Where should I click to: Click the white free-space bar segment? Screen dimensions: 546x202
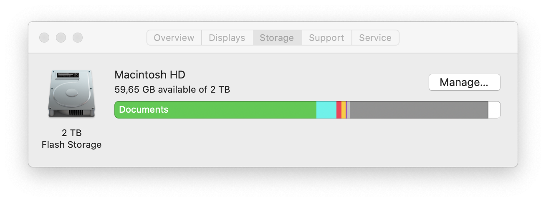pyautogui.click(x=494, y=110)
